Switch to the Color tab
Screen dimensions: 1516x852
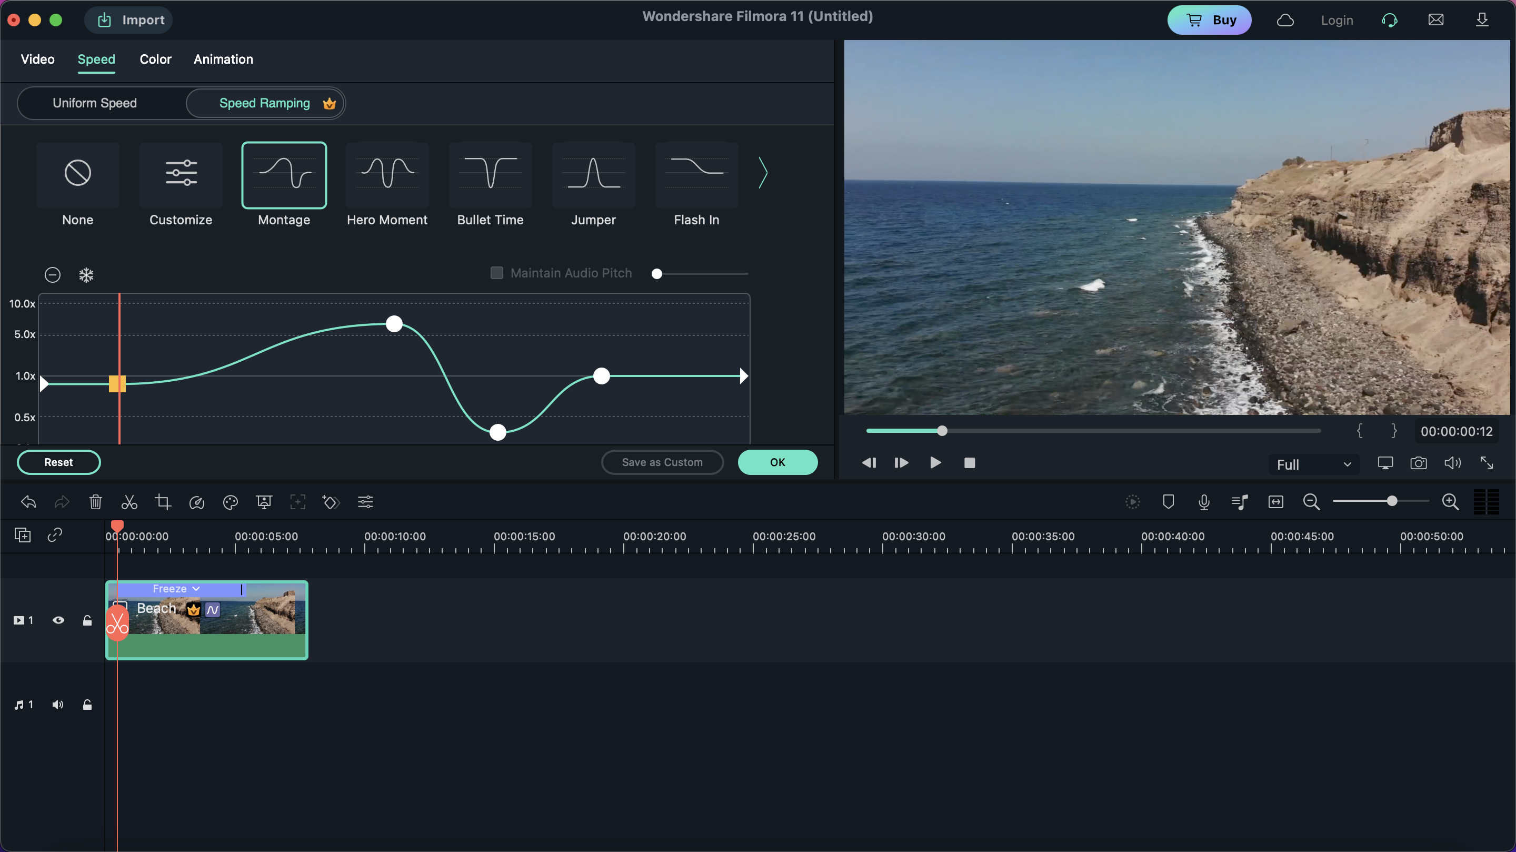[155, 60]
